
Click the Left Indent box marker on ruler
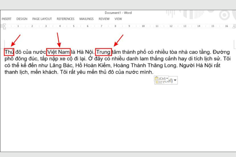pos(4,28)
